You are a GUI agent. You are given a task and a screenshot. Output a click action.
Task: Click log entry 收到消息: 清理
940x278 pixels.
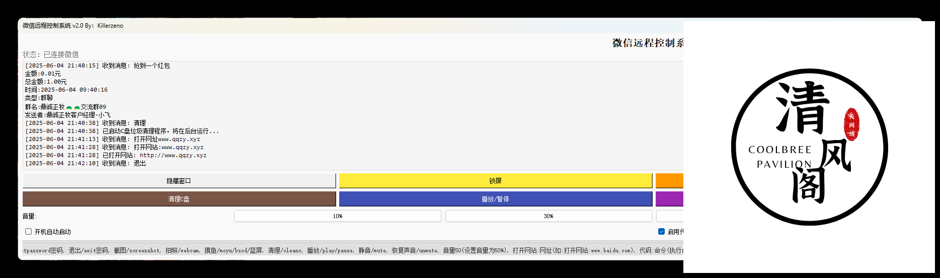click(x=86, y=123)
